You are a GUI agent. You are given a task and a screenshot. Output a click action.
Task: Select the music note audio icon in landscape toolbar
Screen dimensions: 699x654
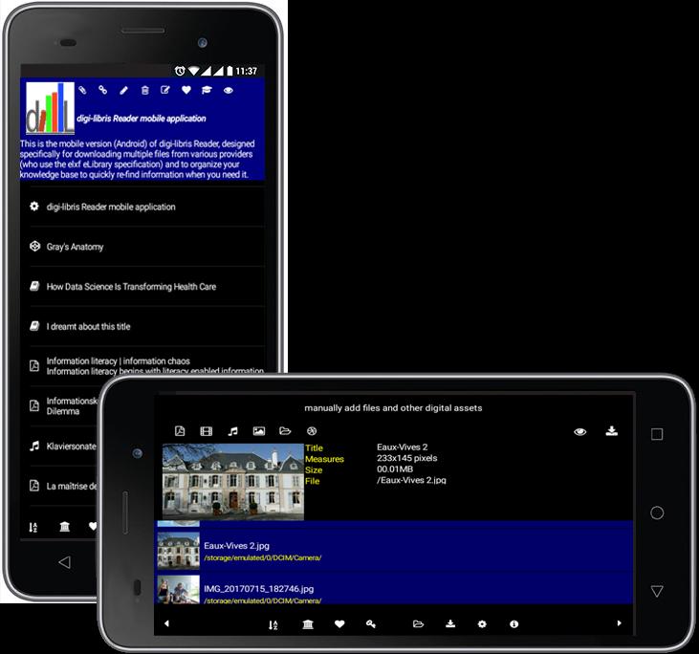click(x=232, y=431)
